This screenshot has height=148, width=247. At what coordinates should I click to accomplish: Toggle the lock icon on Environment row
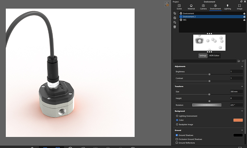[x=244, y=14]
